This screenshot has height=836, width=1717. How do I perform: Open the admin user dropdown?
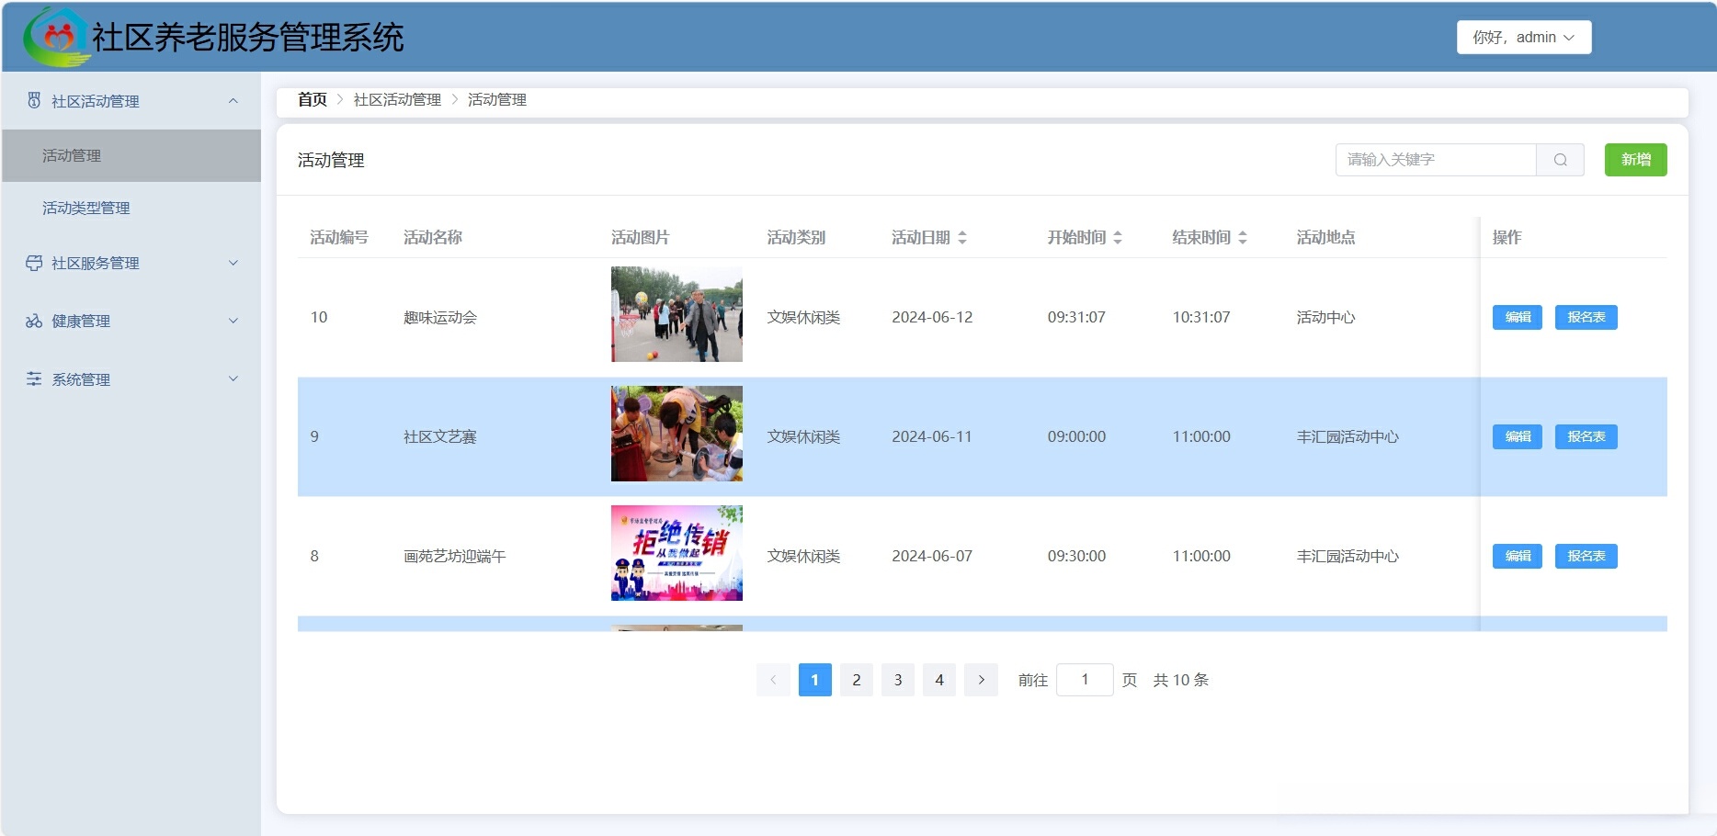1523,38
